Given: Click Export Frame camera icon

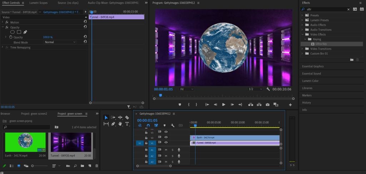Looking at the screenshot, I should 267,104.
